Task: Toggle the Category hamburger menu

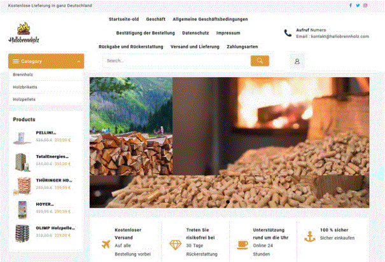Action: point(16,61)
